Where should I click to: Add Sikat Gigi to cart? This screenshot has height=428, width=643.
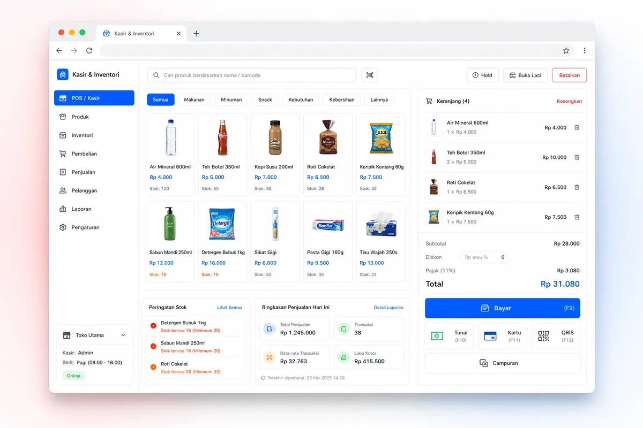click(x=275, y=241)
